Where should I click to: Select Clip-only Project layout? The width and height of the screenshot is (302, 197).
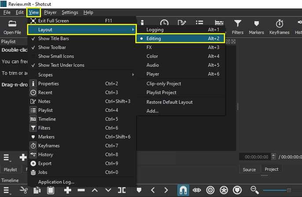(181, 84)
